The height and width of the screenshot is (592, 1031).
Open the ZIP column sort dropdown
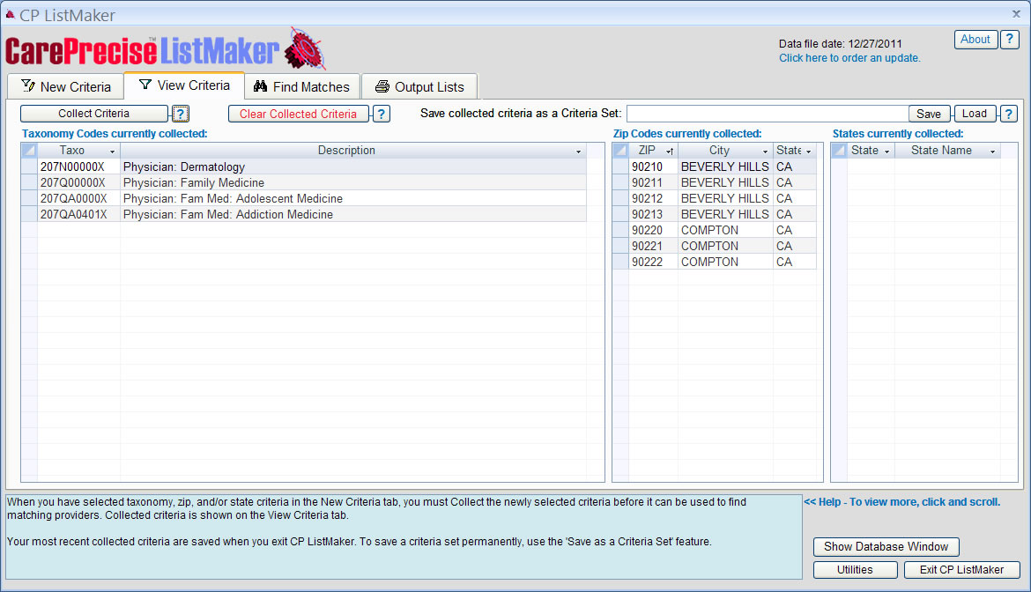coord(670,152)
